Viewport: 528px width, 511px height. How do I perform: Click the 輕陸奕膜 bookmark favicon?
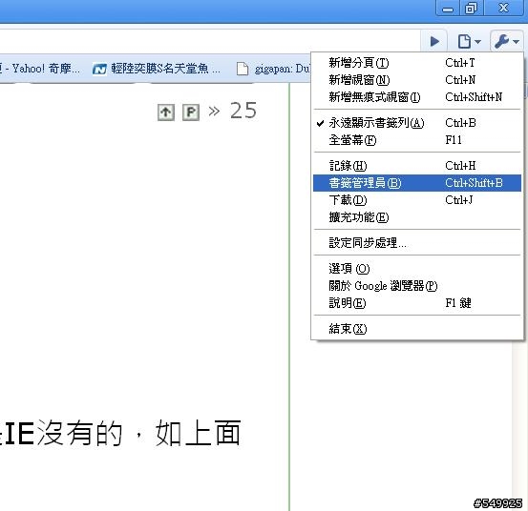[x=99, y=70]
